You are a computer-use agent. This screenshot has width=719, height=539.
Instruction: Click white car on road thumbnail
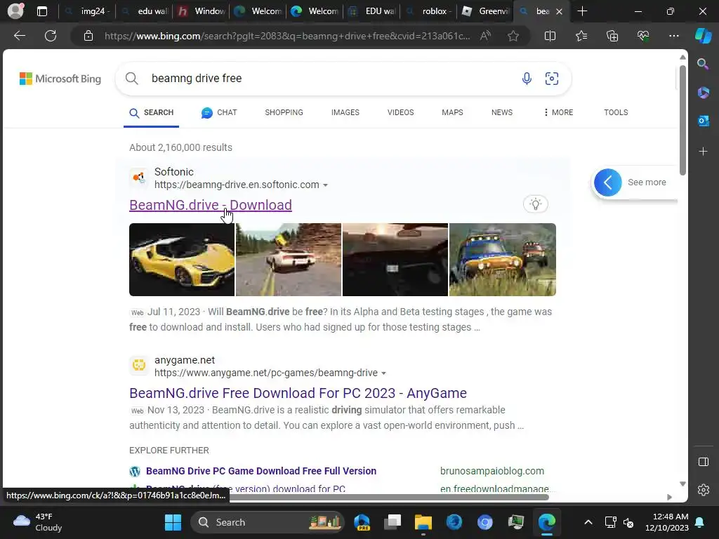pyautogui.click(x=289, y=260)
